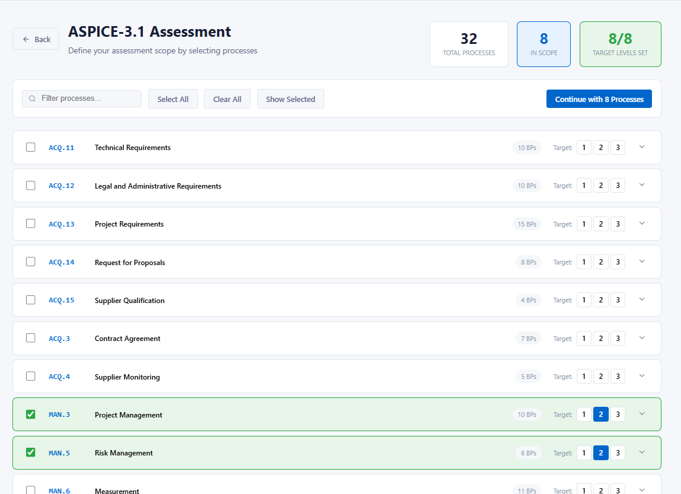The height and width of the screenshot is (494, 681).
Task: Clear all selections with Clear All
Action: tap(227, 99)
